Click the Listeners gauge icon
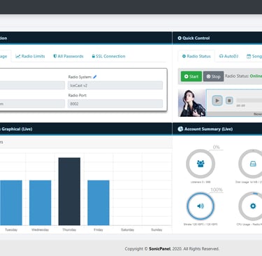Image resolution: width=262 pixels, height=256 pixels. pos(201,164)
